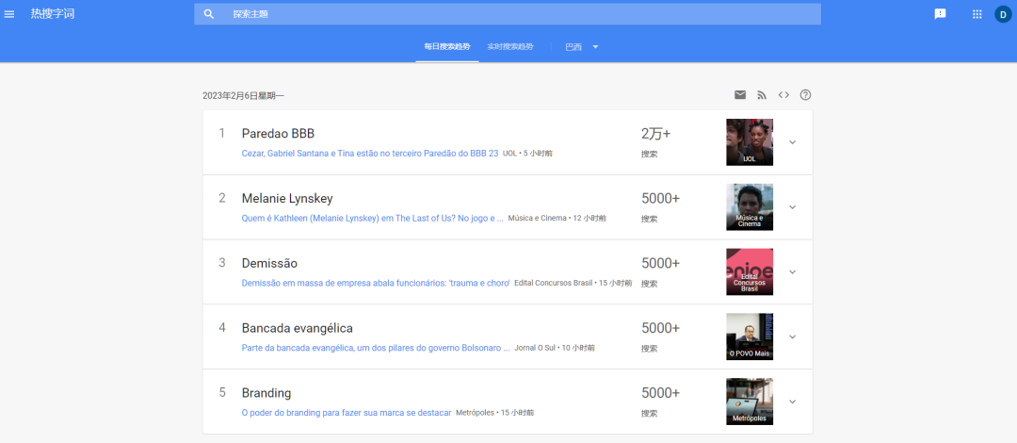Click 'Edital Concursos Brasil • 15 小时前' source text
Image resolution: width=1017 pixels, height=443 pixels.
pyautogui.click(x=573, y=283)
